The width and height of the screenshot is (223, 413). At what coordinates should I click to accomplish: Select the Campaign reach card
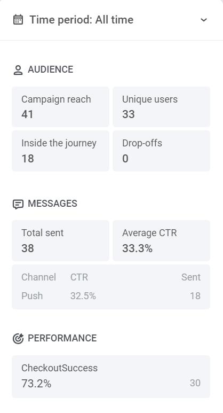coord(60,107)
